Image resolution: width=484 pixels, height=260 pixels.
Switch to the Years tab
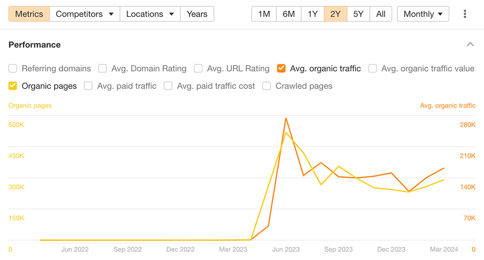point(197,14)
